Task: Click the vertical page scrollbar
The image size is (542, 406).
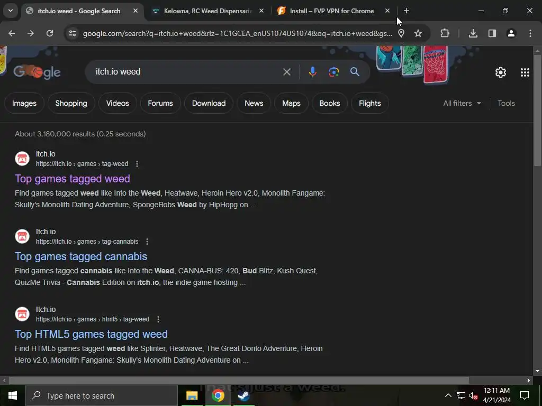Action: tap(538, 110)
